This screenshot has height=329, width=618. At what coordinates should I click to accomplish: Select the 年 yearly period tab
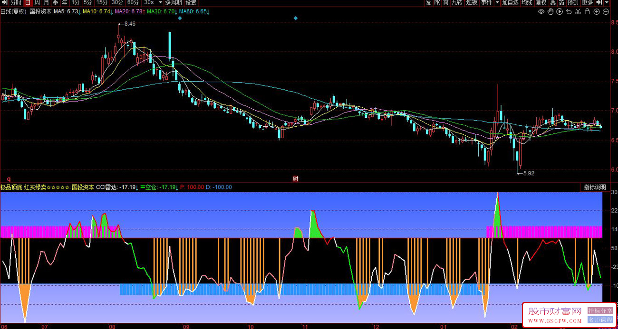point(65,2)
